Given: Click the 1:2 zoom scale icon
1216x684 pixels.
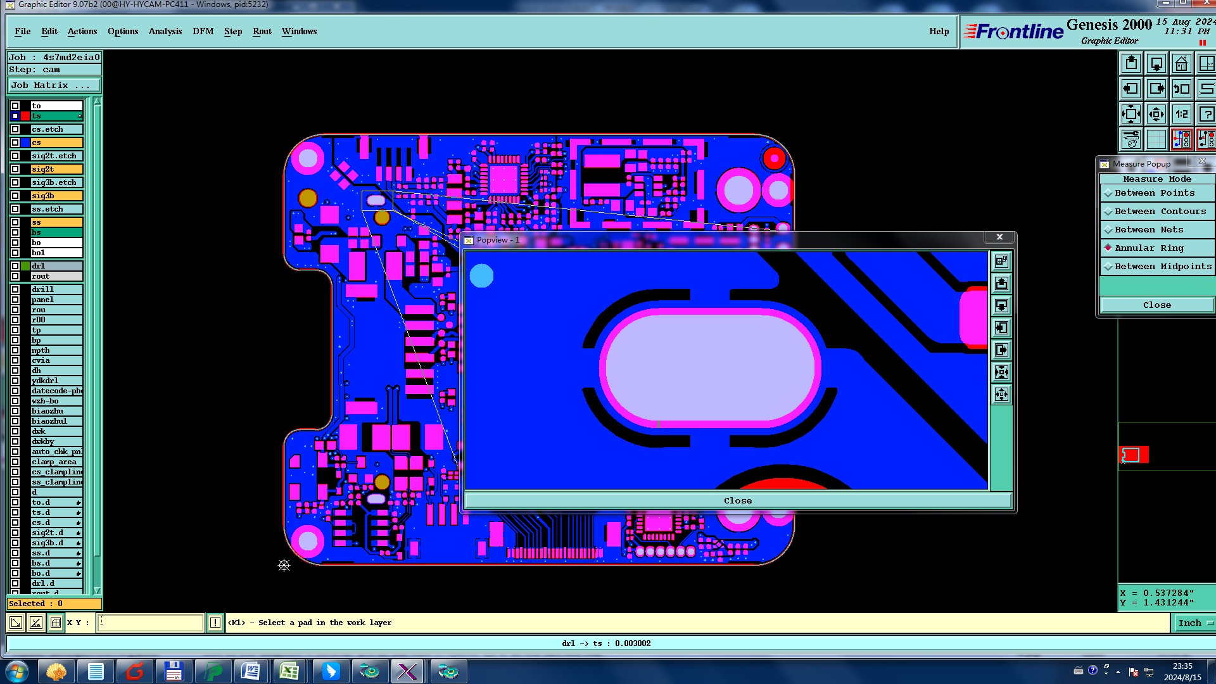Looking at the screenshot, I should click(x=1181, y=115).
